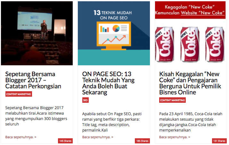The image size is (229, 145).
Task: Click excerpt starting 'Sepetang Bersama Blogger 2017 melabuhkan'
Action: tap(36, 116)
